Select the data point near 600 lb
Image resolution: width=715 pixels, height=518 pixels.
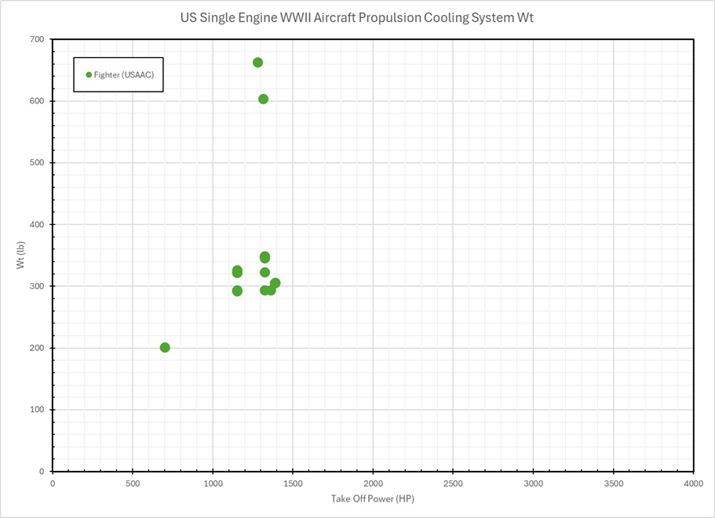point(264,100)
